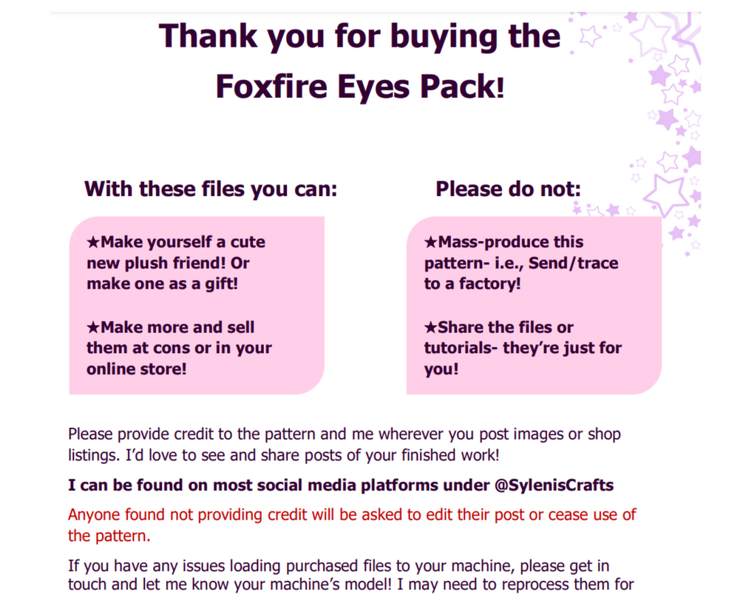Image resolution: width=743 pixels, height=595 pixels.
Task: Click the 'Thank you for buying the' title line
Action: coord(359,36)
